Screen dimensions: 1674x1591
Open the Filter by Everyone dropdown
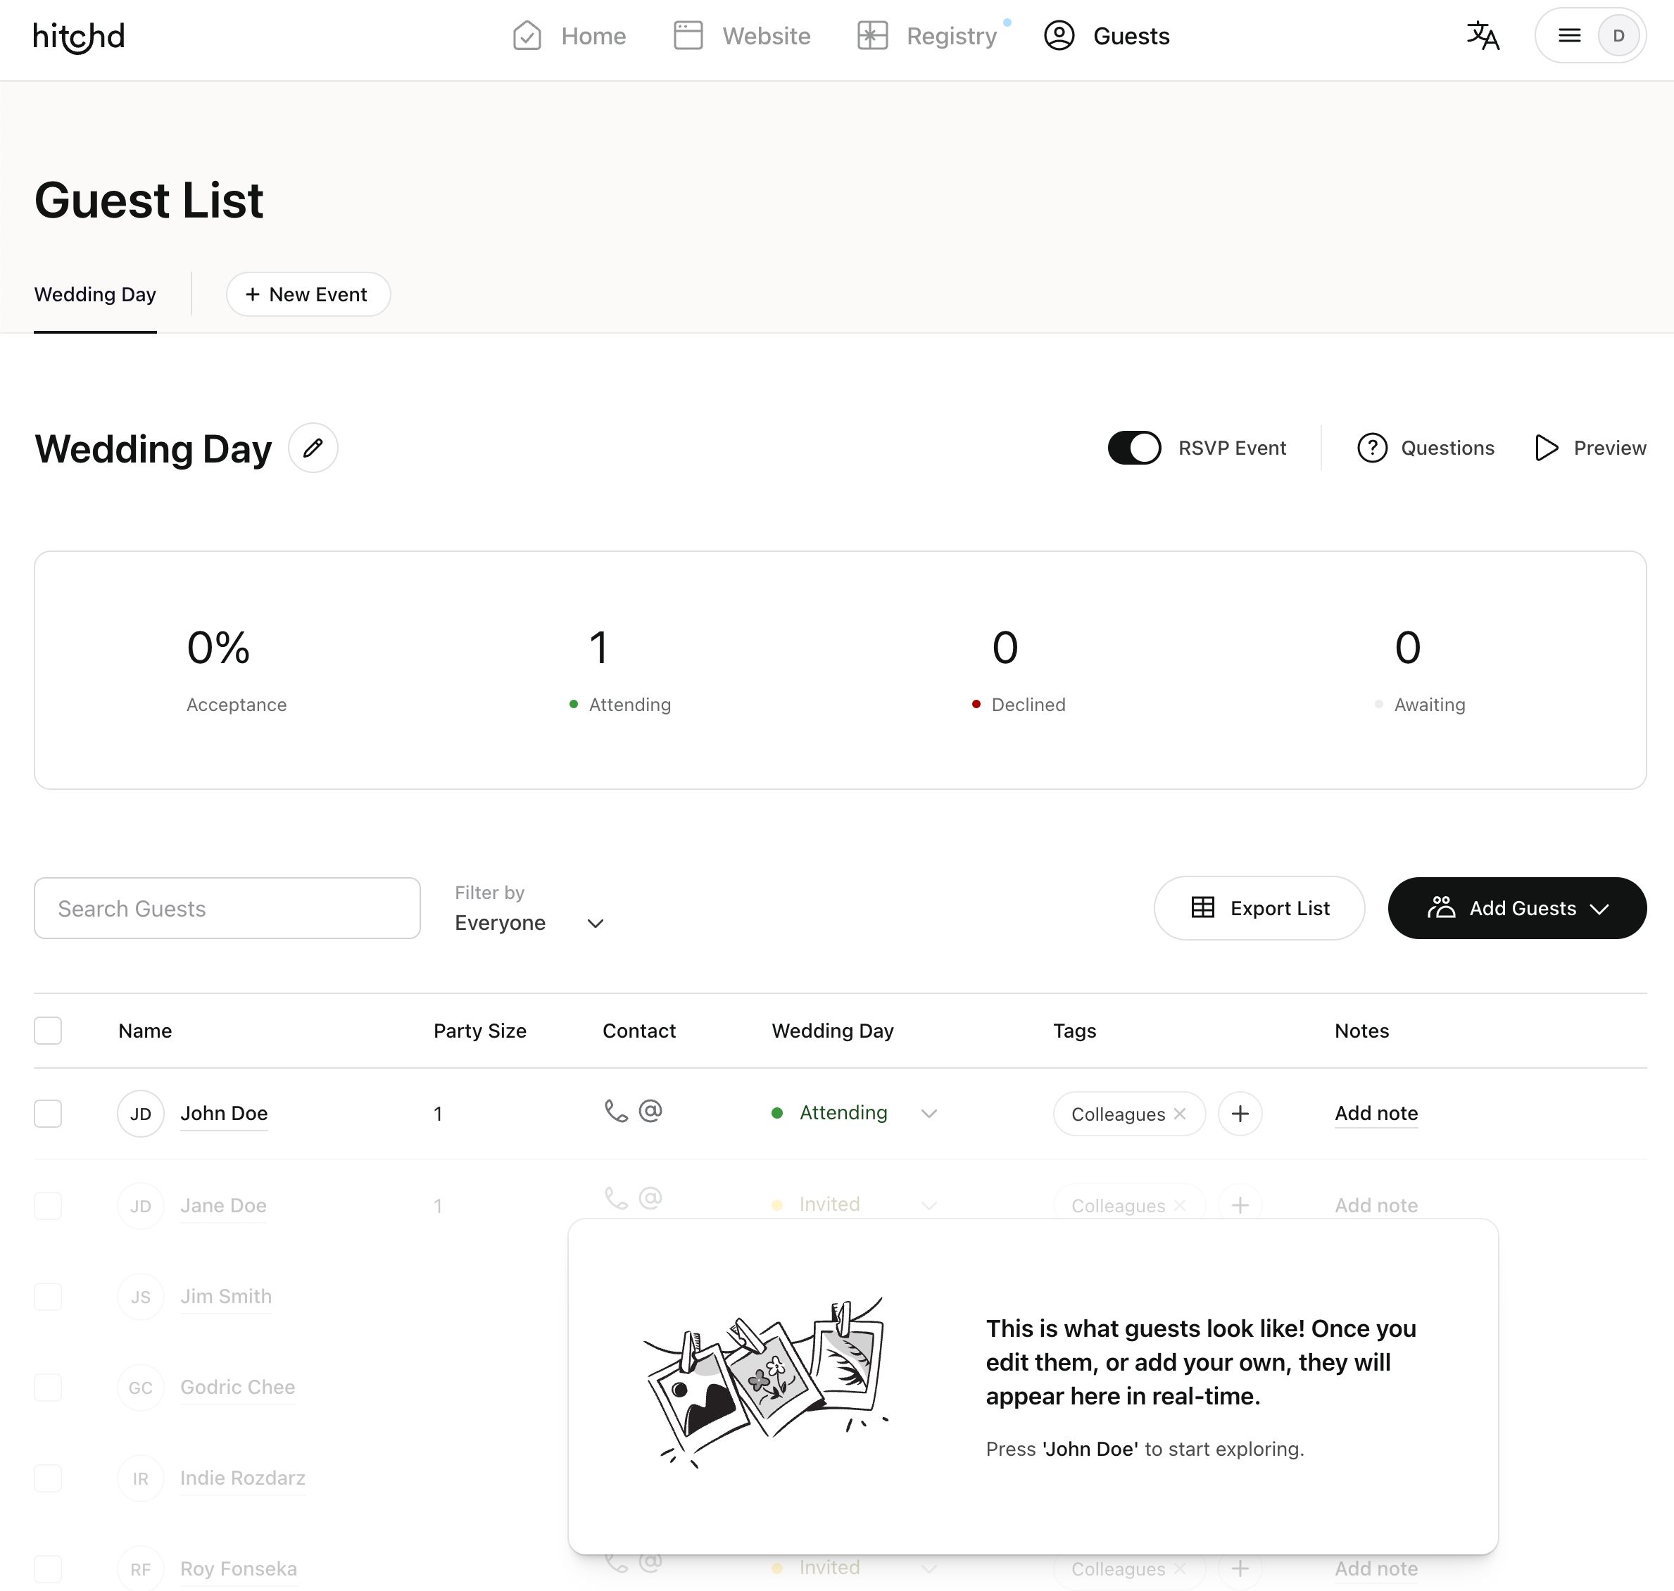pyautogui.click(x=529, y=923)
